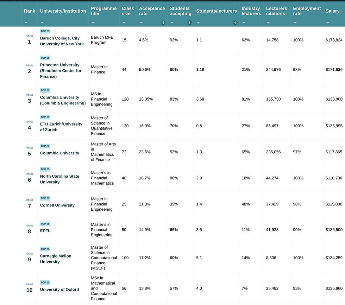
Task: Click the Students/lecturers info icon
Action: 235,22
